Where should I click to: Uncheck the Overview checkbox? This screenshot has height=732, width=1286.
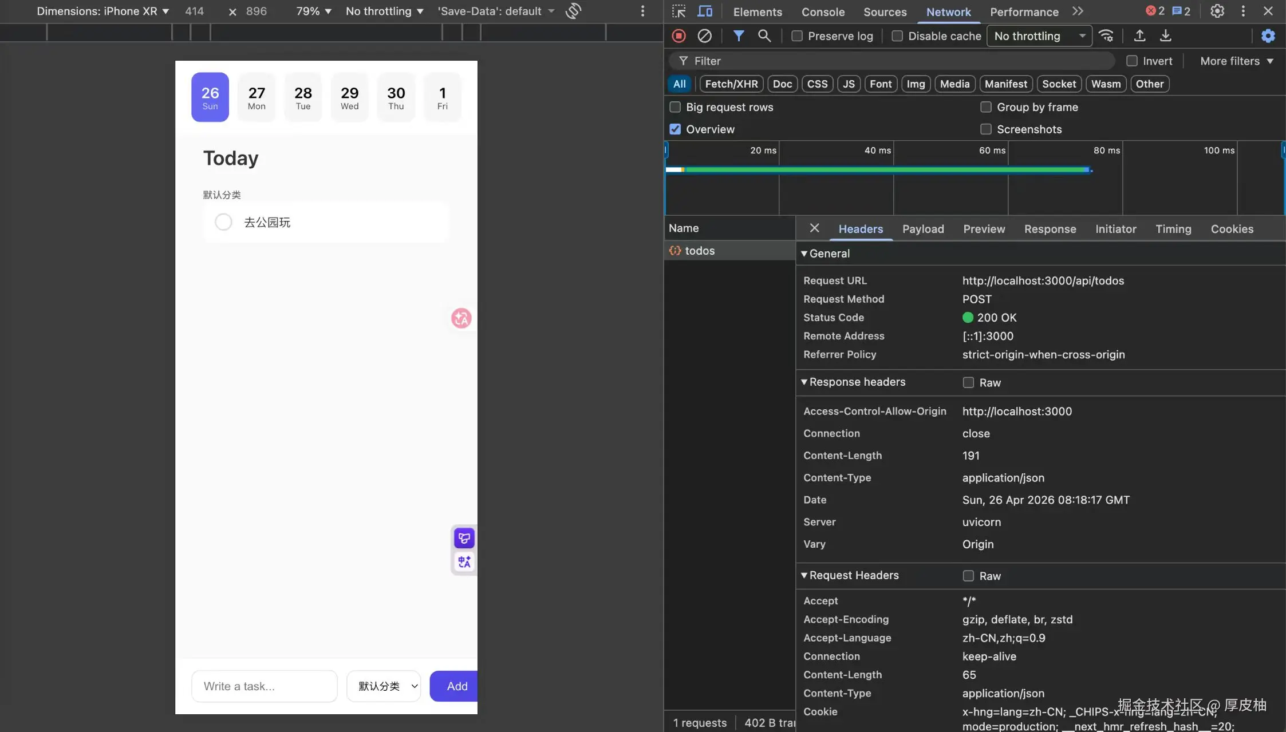coord(675,129)
